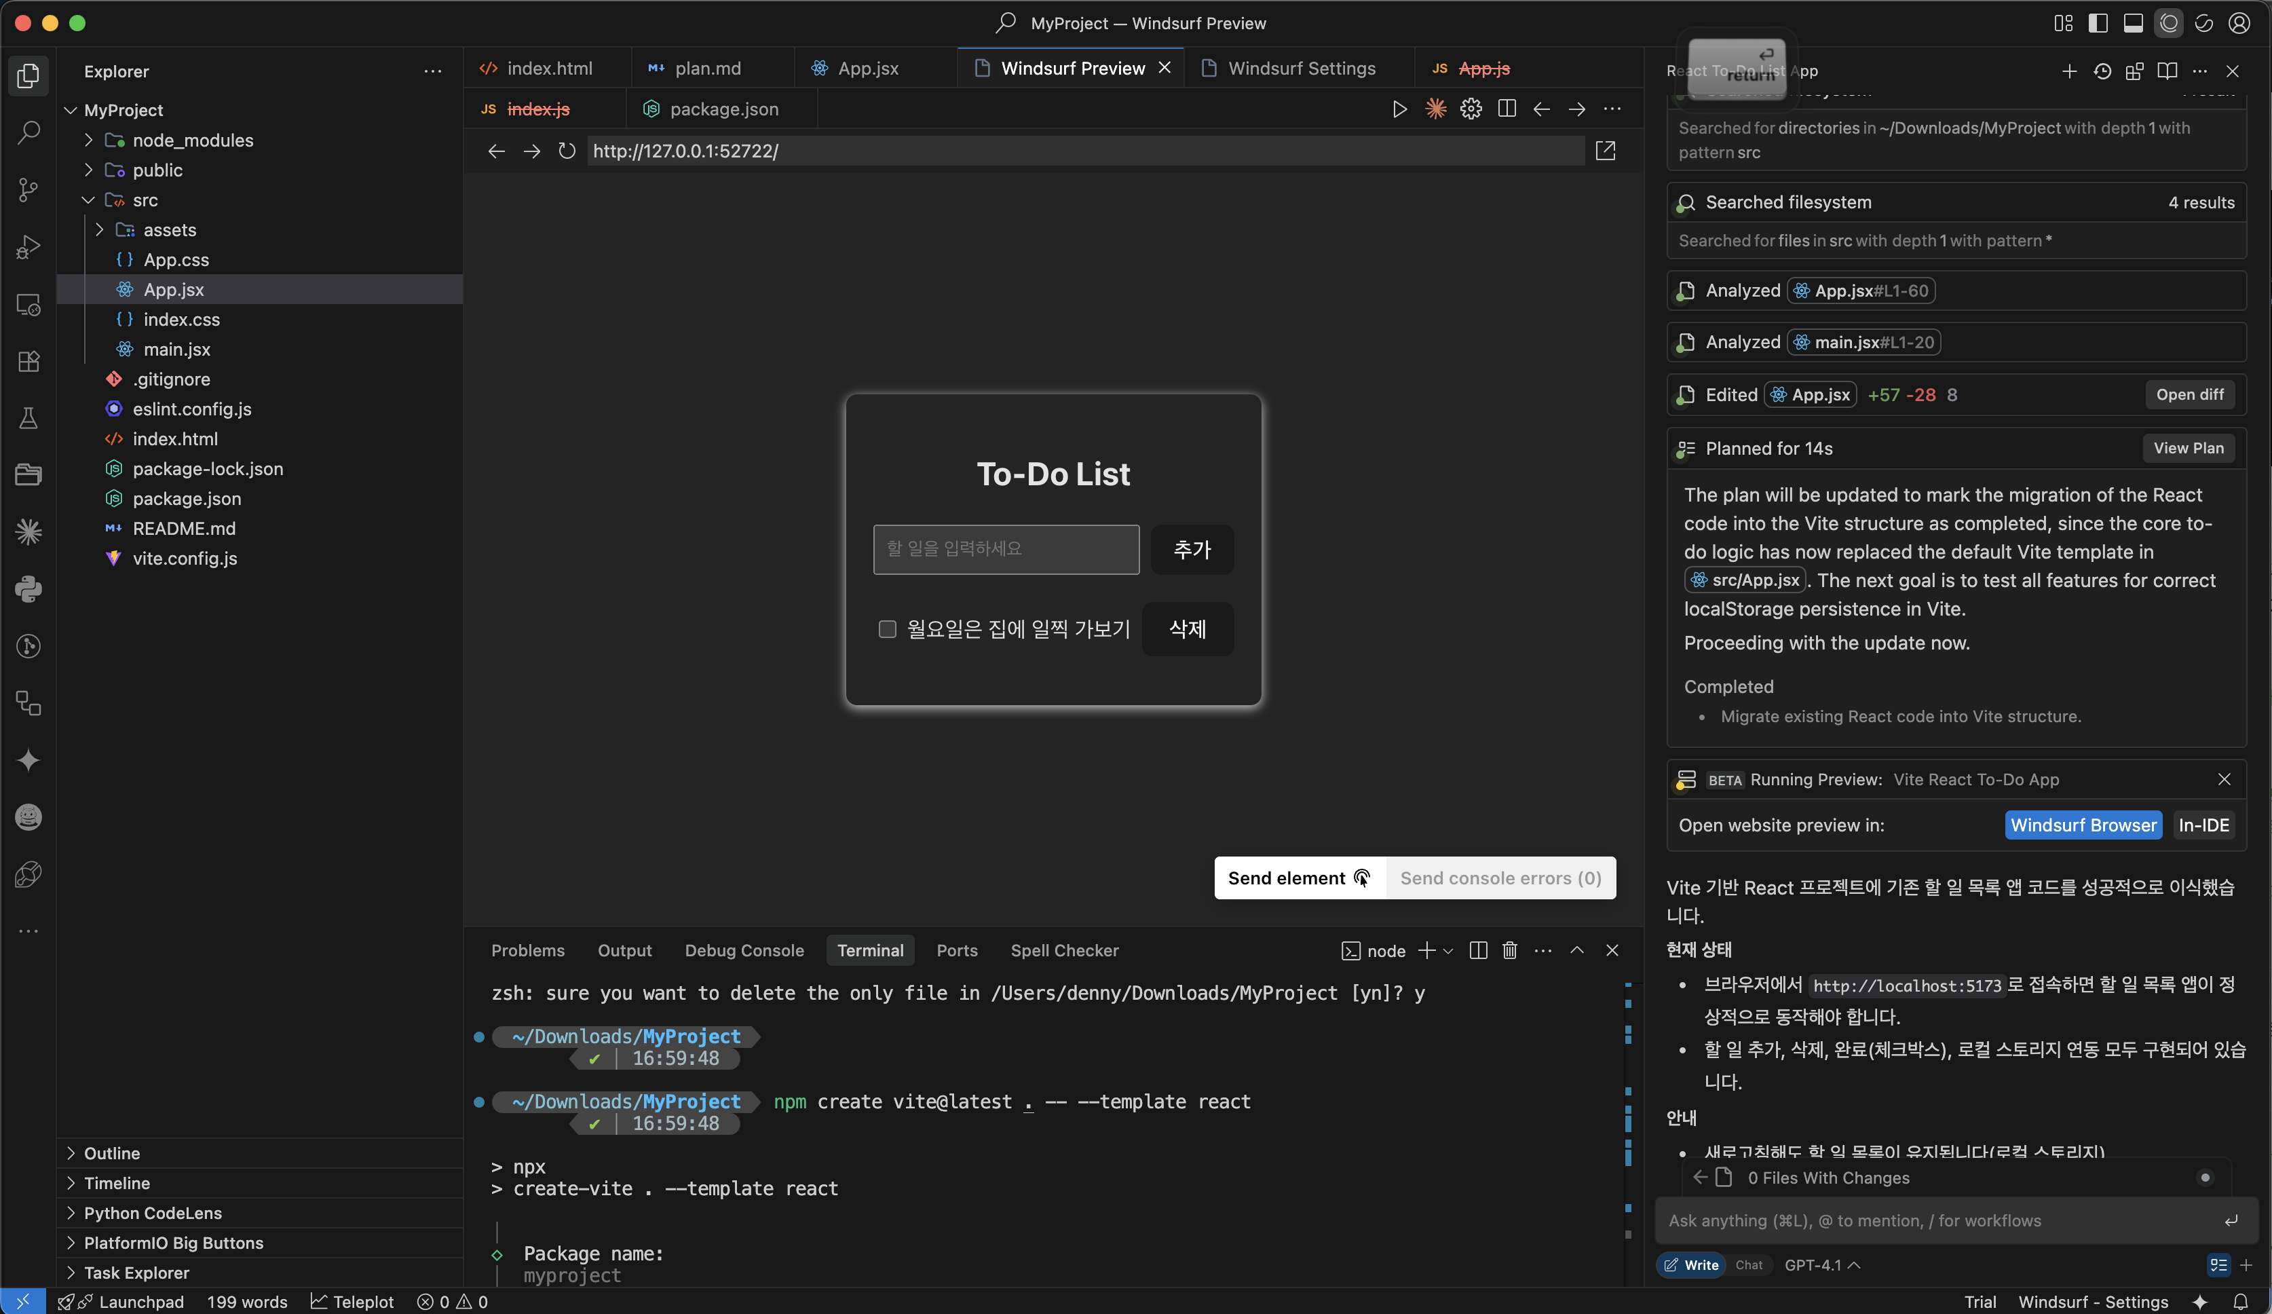
Task: Open the Python icon in activity bar
Action: (28, 588)
